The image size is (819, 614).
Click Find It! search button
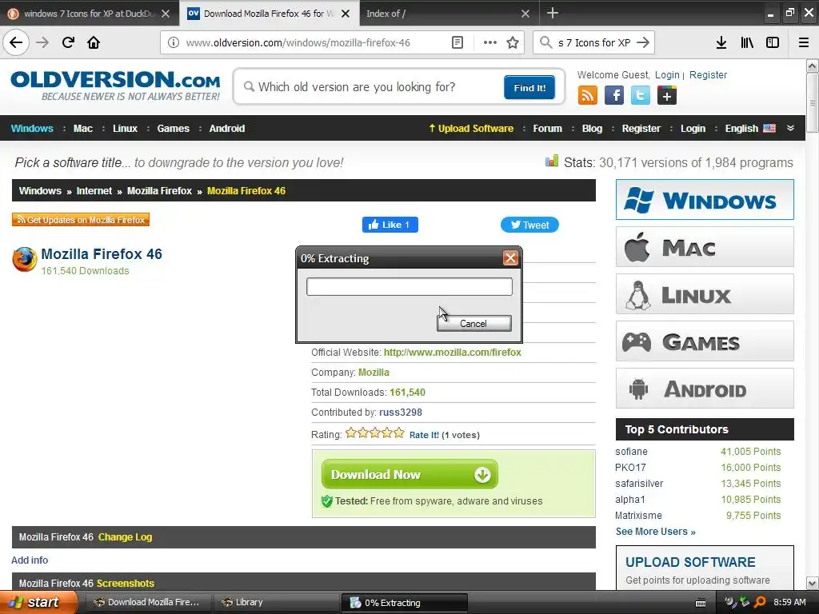[529, 87]
